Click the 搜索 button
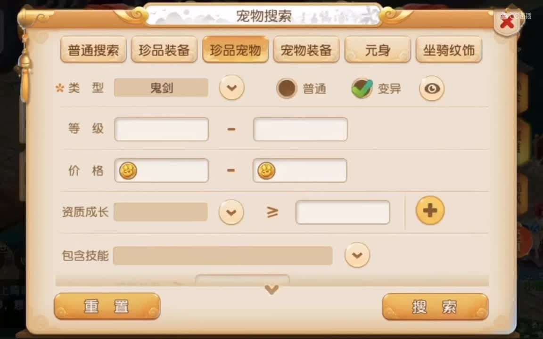Screen dimensions: 543x339 pyautogui.click(x=436, y=307)
